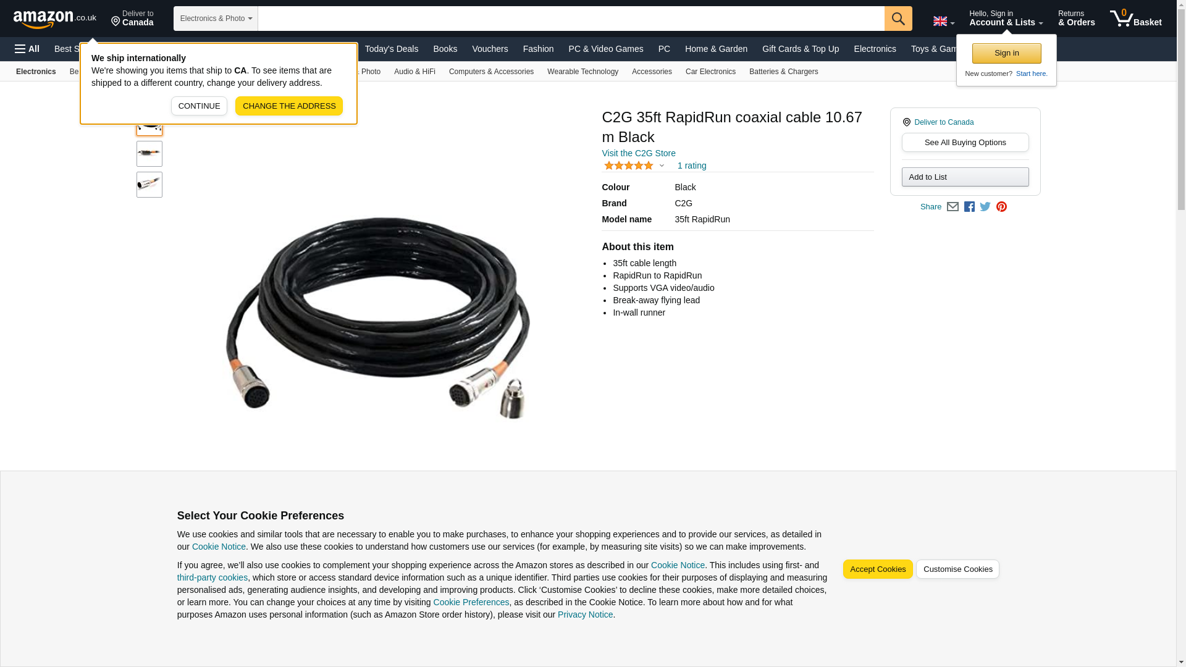Click the search magnifier button
This screenshot has width=1186, height=667.
[x=898, y=19]
